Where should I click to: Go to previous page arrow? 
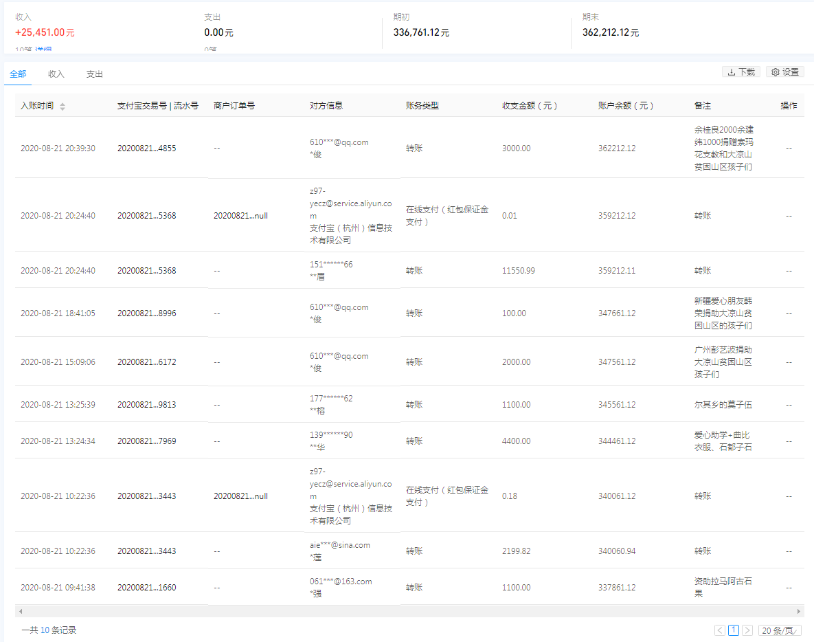click(720, 630)
